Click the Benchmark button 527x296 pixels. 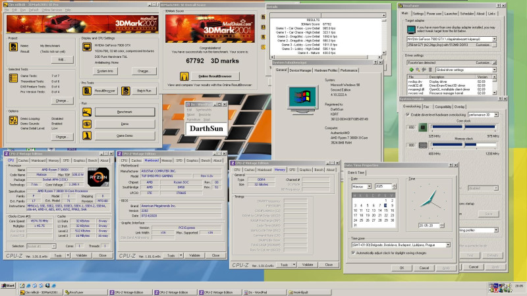tap(125, 112)
